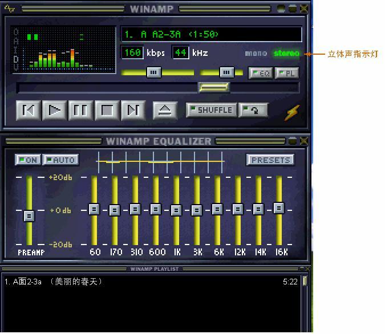
Task: Toggle the equalizer ON button
Action: coord(28,160)
